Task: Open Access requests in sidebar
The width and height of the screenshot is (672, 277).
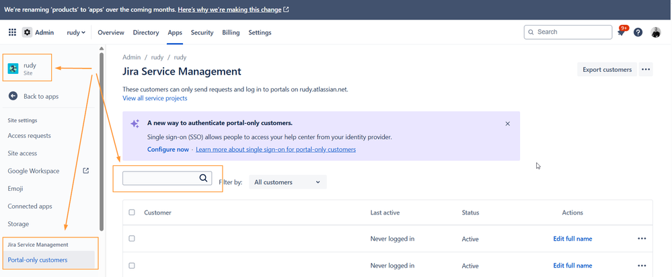Action: [29, 135]
